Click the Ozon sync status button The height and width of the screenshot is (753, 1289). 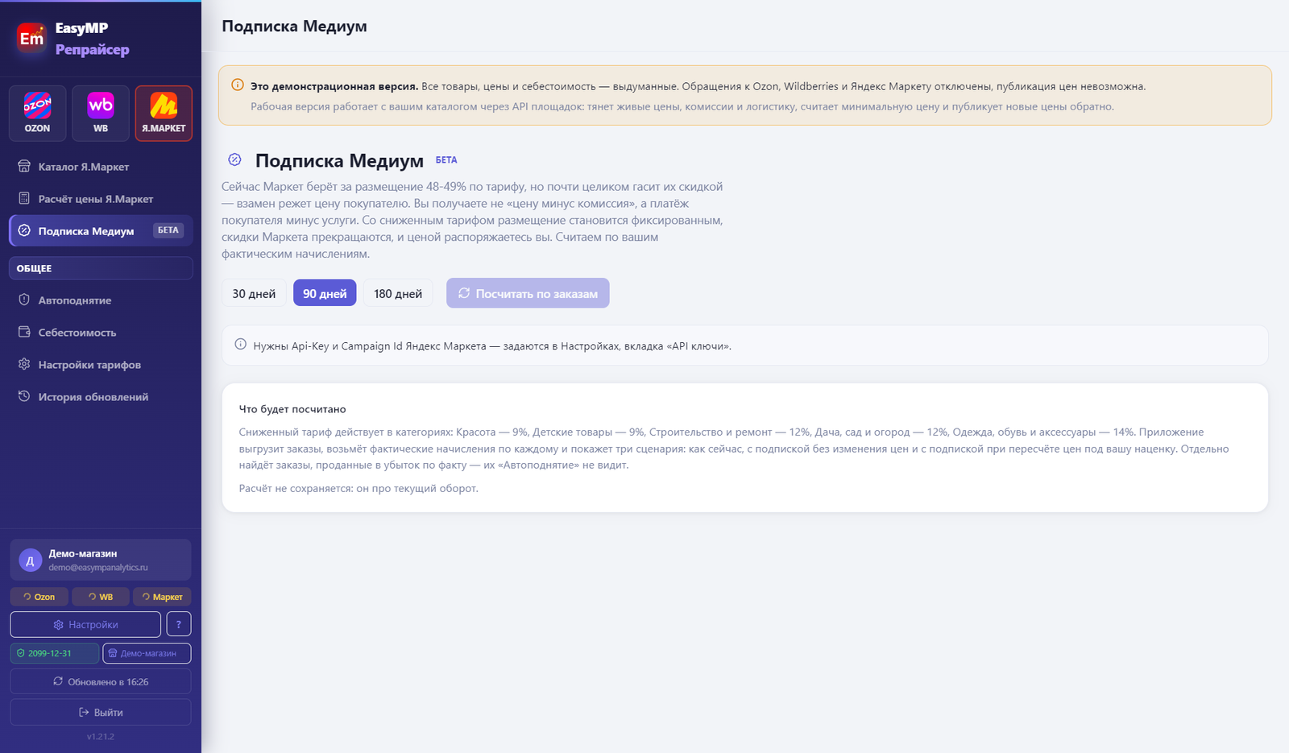[39, 597]
